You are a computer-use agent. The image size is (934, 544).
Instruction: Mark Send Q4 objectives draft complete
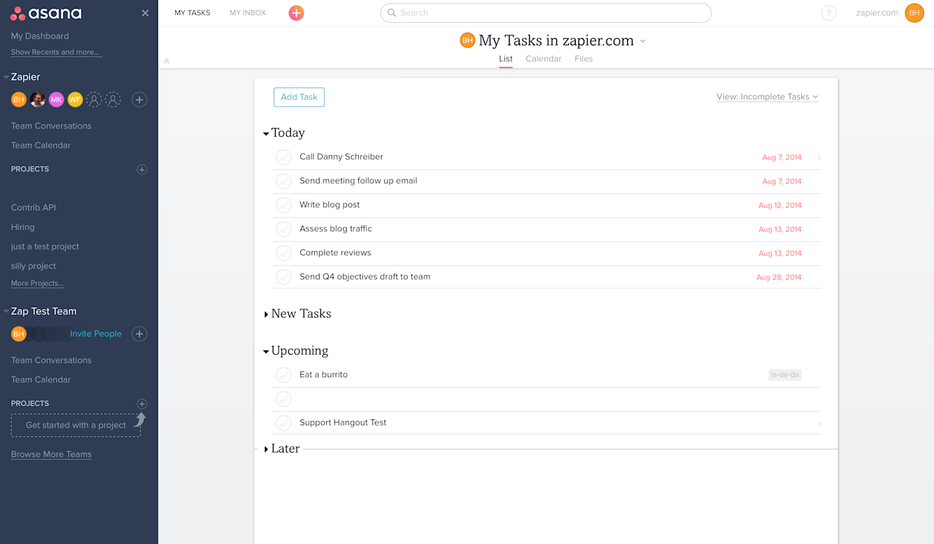click(x=284, y=277)
